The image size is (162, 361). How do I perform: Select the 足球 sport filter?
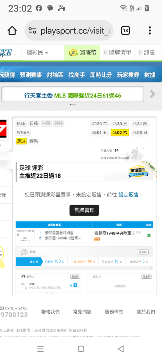point(21,141)
